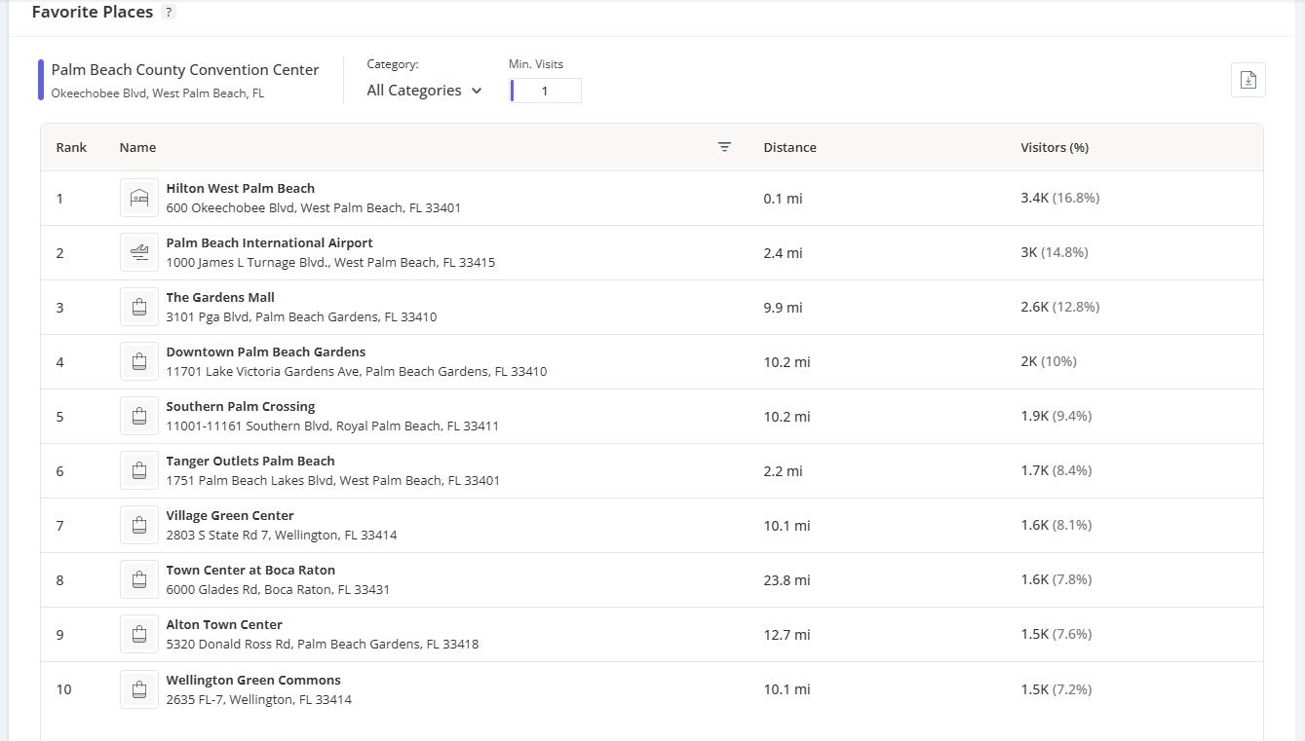Viewport: 1305px width, 741px height.
Task: Click shopping bag icon for Town Center at Boca Raton
Action: [139, 579]
